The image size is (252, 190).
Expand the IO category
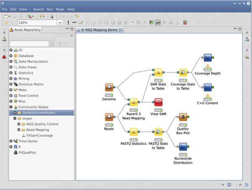(11, 50)
